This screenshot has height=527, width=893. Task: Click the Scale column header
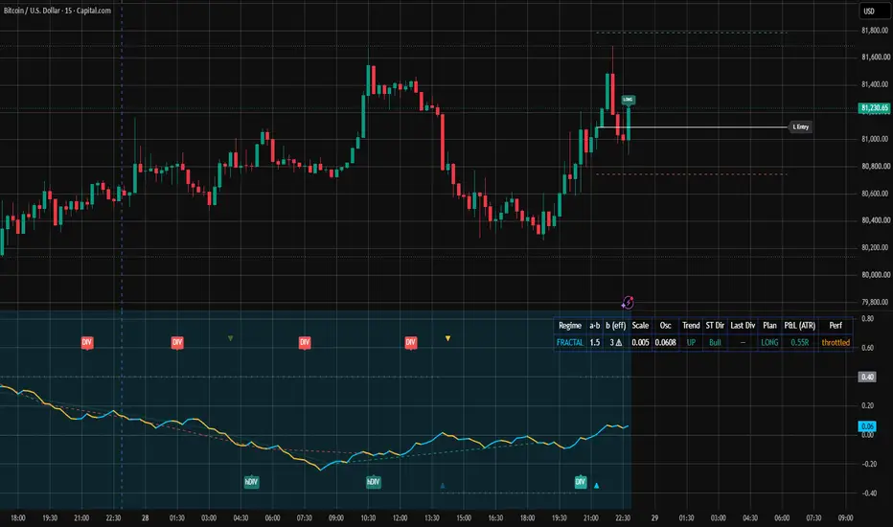[640, 326]
